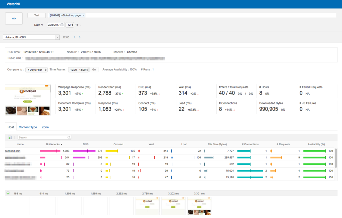The image size is (342, 218).
Task: Go to previous run with left arrow
Action: click(x=74, y=37)
